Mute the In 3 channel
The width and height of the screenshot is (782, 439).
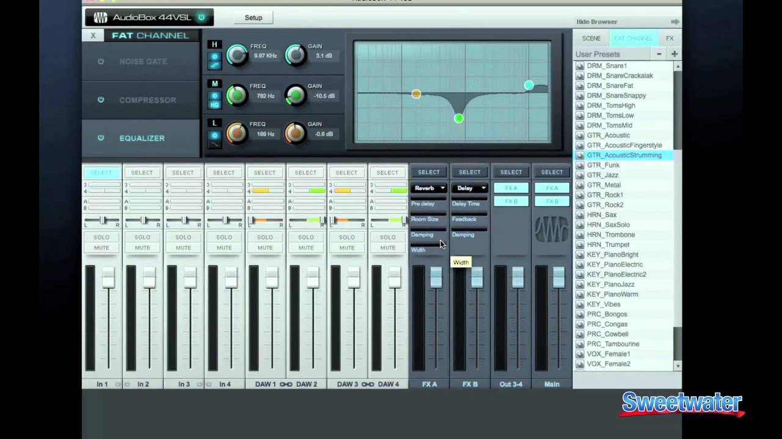click(183, 248)
